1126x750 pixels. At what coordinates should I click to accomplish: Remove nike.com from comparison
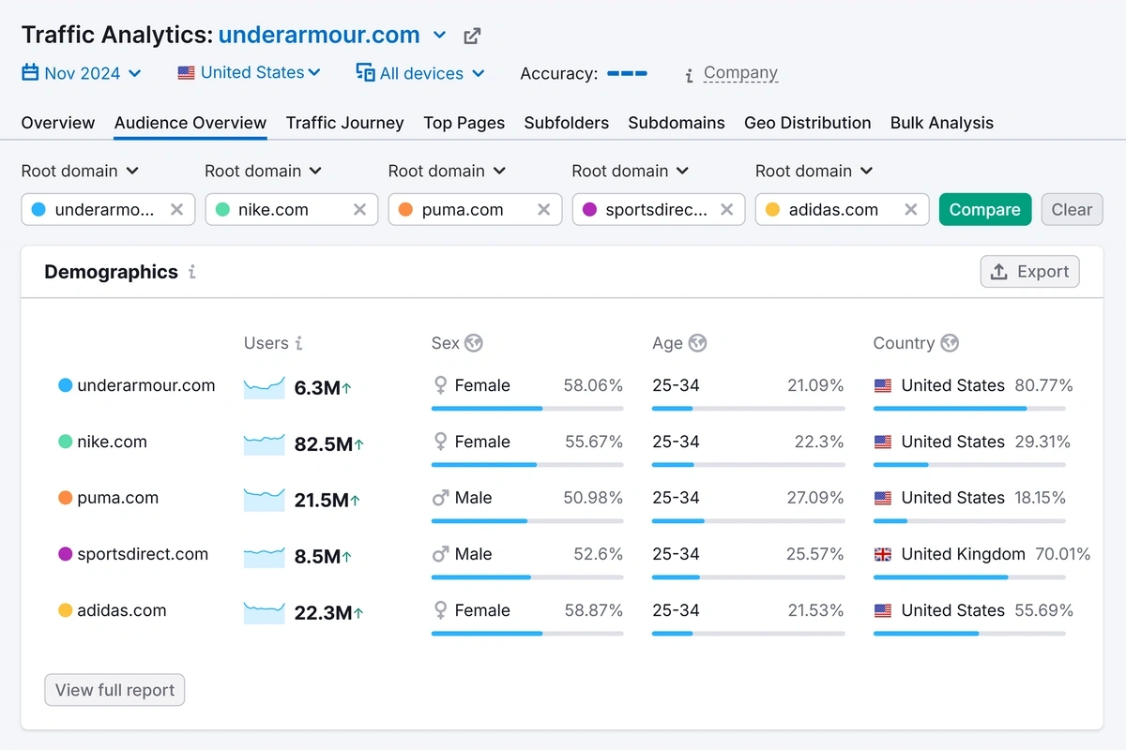(359, 210)
